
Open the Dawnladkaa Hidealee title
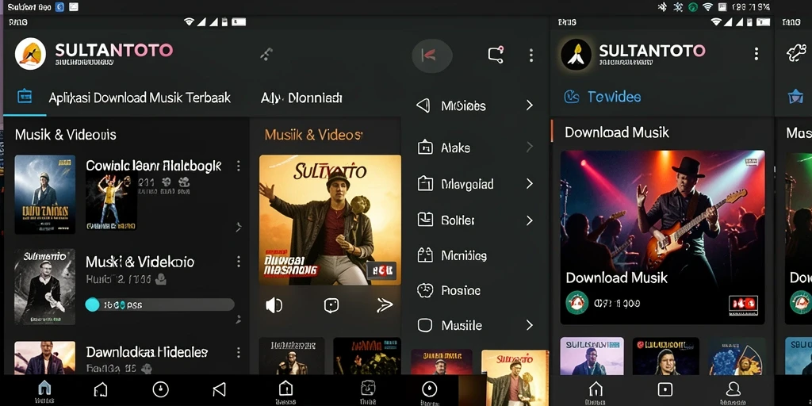coord(147,353)
